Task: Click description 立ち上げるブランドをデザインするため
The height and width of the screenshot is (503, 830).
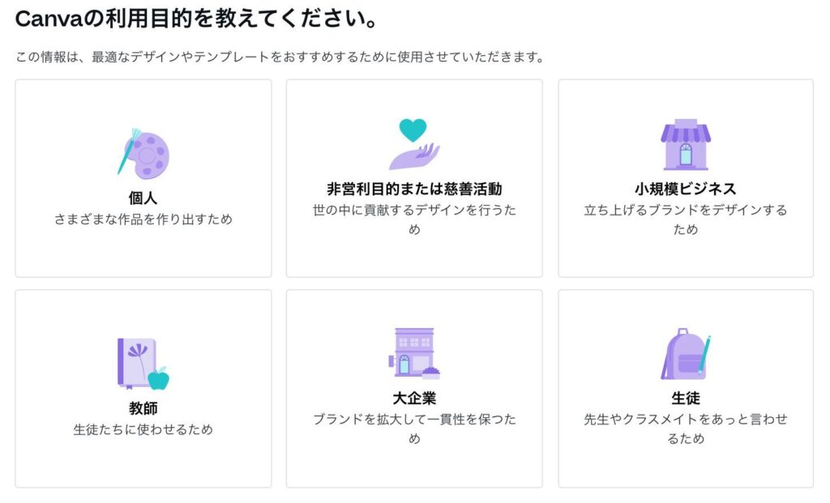Action: click(x=686, y=220)
